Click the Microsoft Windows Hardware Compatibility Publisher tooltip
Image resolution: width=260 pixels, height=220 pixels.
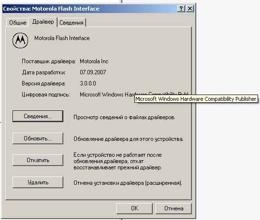(196, 99)
